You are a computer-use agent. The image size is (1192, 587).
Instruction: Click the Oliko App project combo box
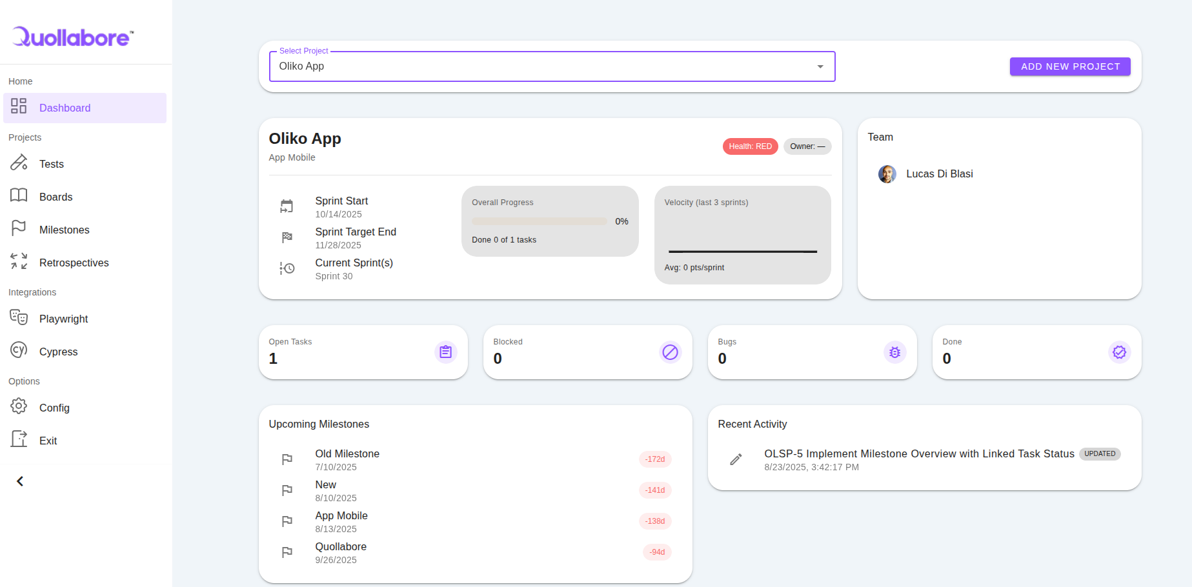[542, 66]
